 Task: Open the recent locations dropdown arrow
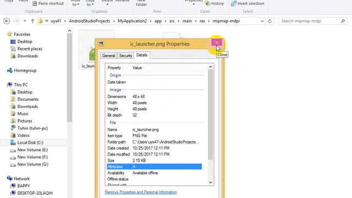[x=25, y=21]
